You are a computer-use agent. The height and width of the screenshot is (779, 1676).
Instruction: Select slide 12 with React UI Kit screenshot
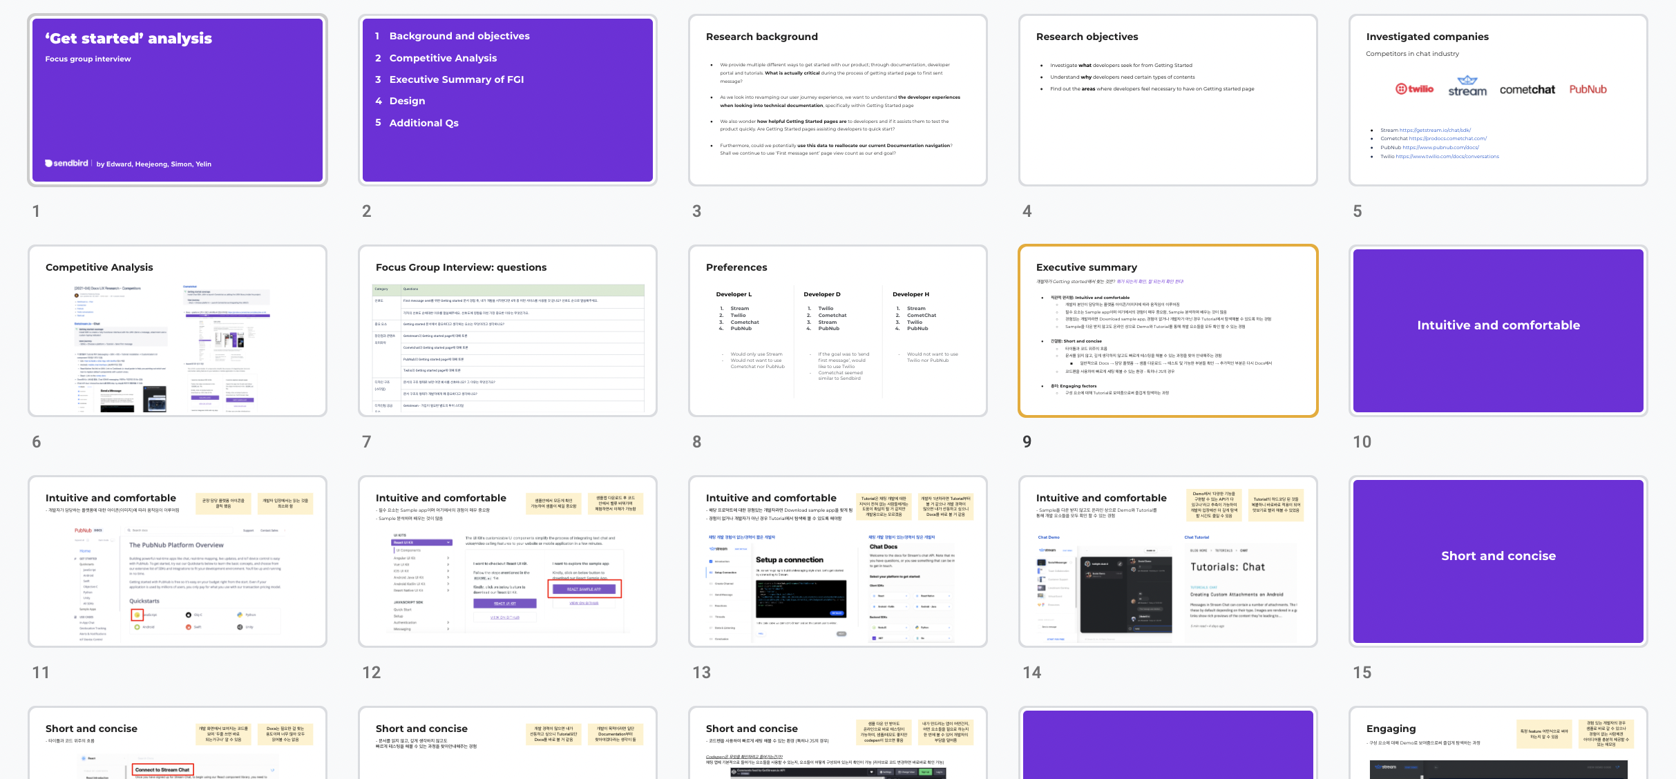click(x=508, y=561)
